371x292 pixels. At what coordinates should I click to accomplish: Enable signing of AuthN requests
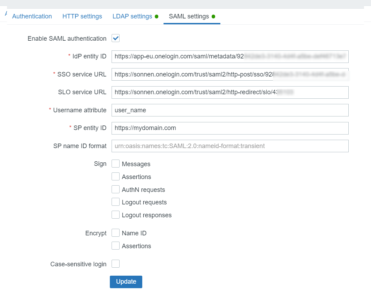[116, 189]
